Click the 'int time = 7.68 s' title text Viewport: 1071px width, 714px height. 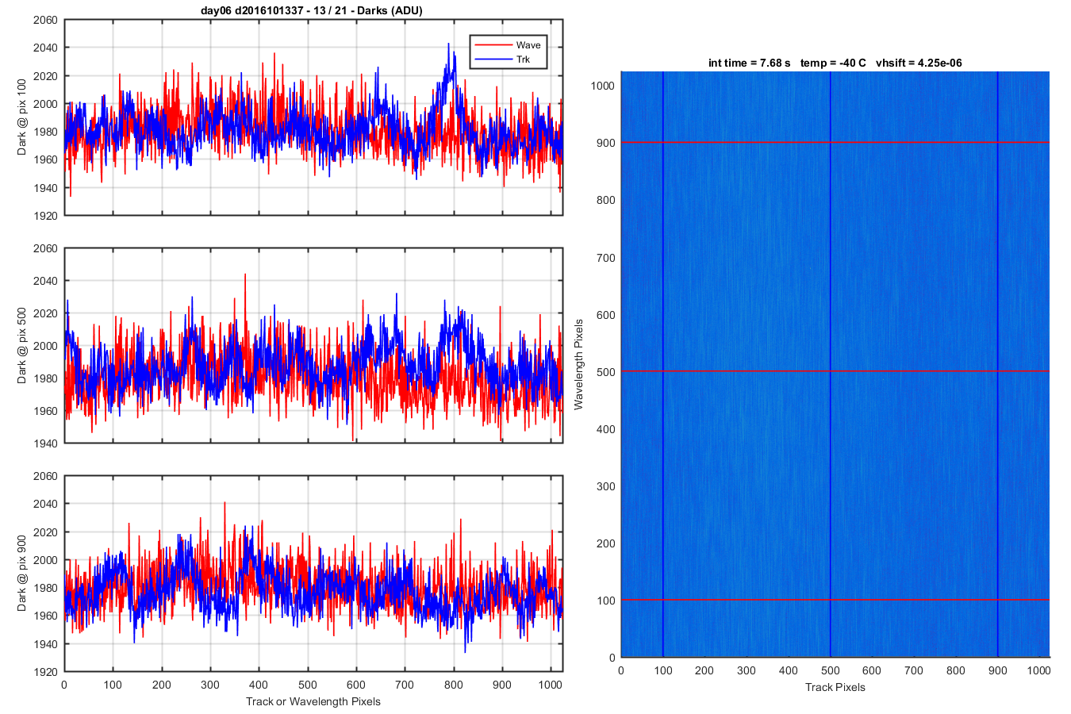click(x=750, y=63)
